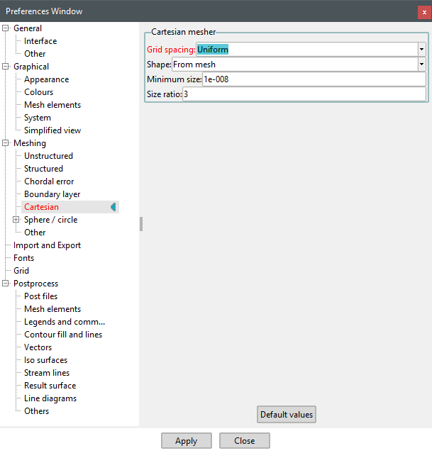Screen dimensions: 432x453
Task: Click the Close button at bottom
Action: click(244, 441)
